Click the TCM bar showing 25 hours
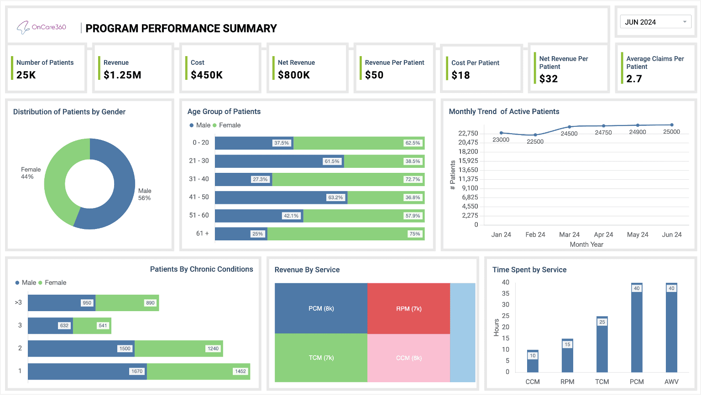 602,344
